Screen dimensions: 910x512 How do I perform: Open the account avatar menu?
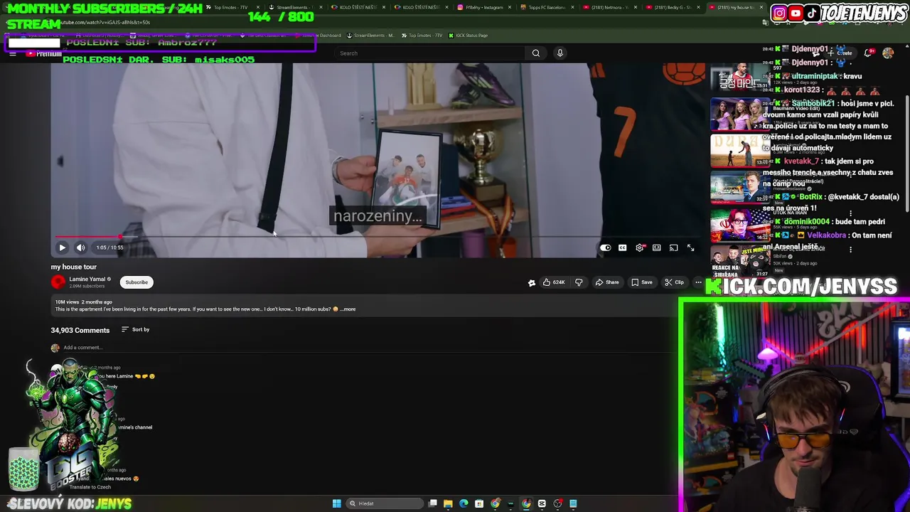(888, 53)
